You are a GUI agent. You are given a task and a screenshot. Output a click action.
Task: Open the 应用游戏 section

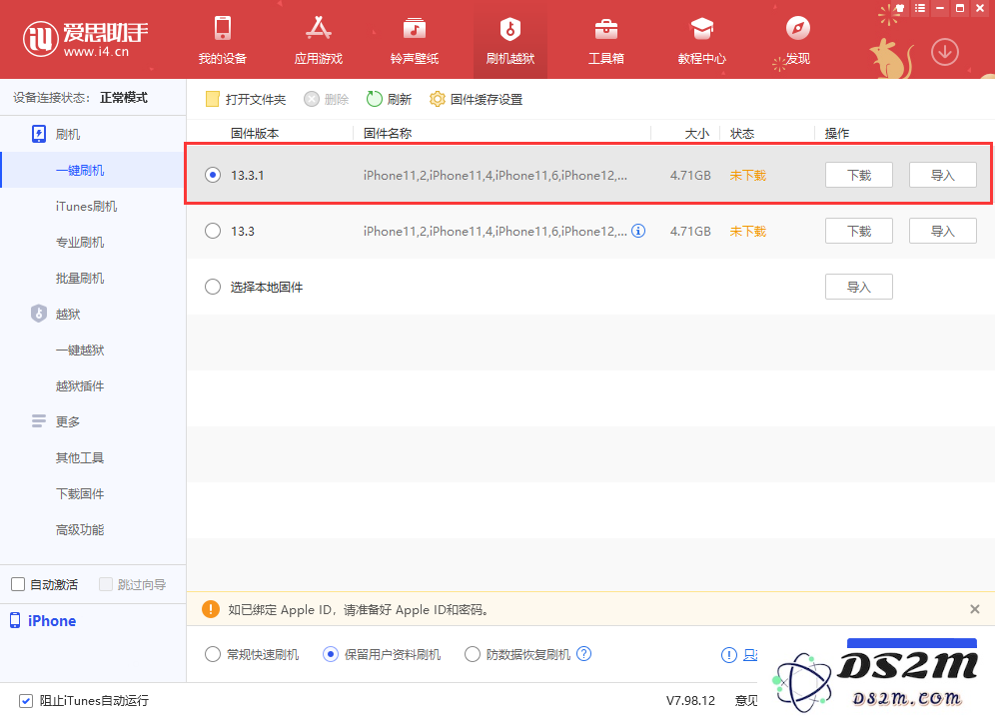[318, 41]
